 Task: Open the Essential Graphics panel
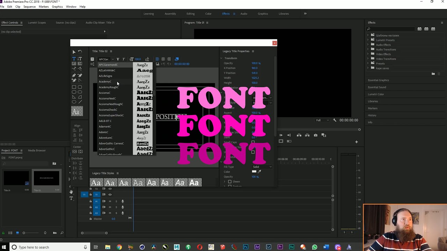point(378,80)
